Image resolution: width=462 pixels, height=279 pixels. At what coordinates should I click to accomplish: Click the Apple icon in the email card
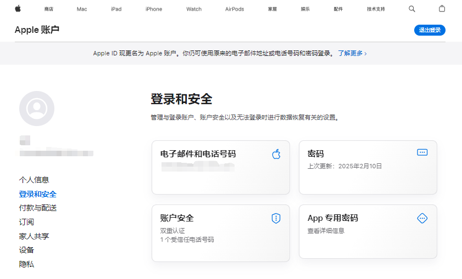pos(276,154)
